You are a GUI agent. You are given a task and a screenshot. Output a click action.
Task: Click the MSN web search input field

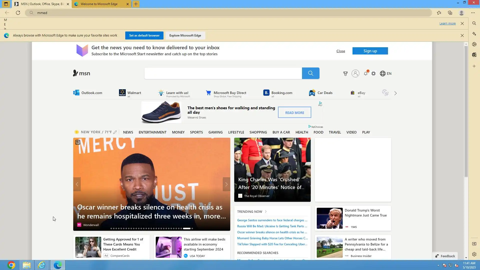[x=223, y=73]
